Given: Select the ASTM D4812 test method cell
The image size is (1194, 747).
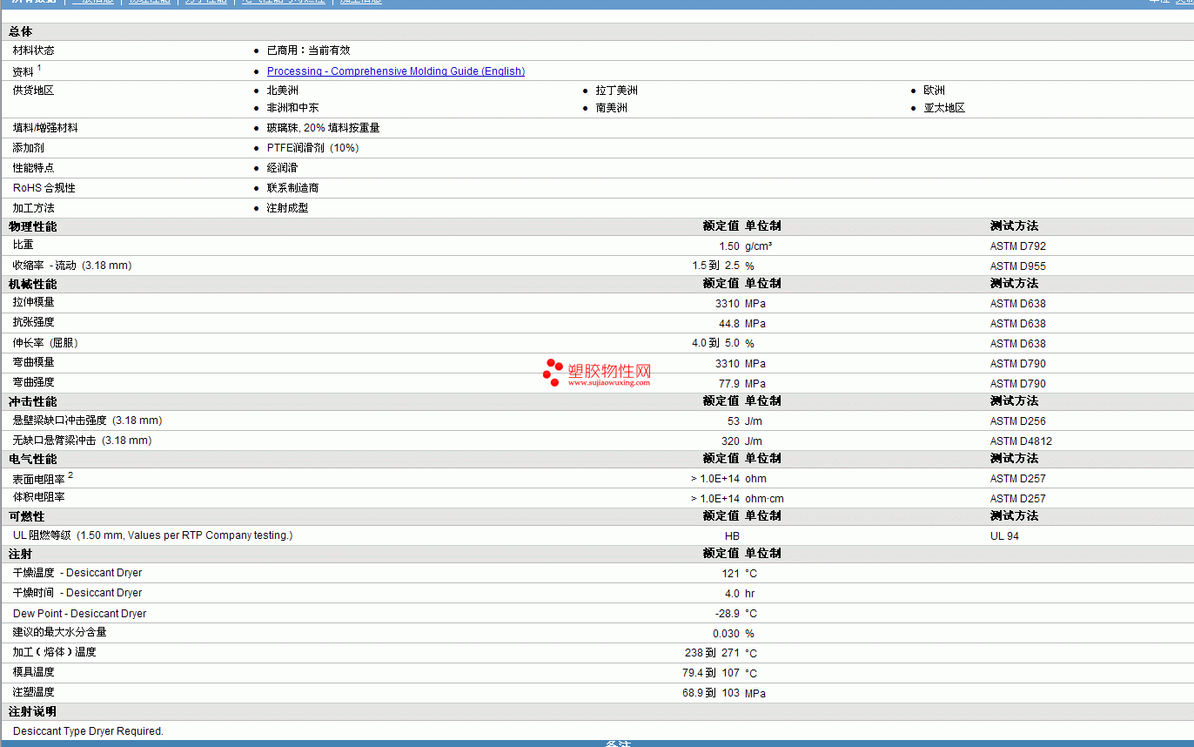Looking at the screenshot, I should point(1021,441).
